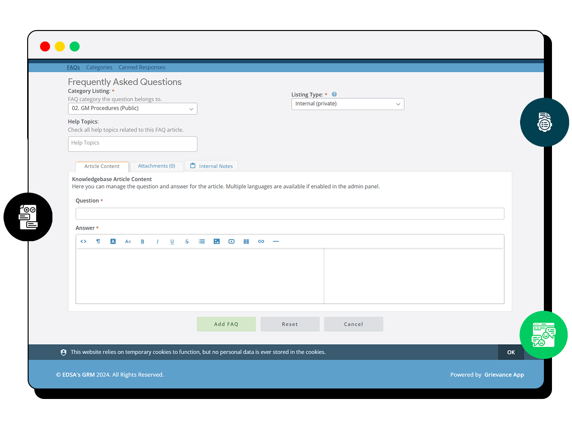Click the Add FAQ button
The height and width of the screenshot is (429, 572).
pyautogui.click(x=226, y=324)
